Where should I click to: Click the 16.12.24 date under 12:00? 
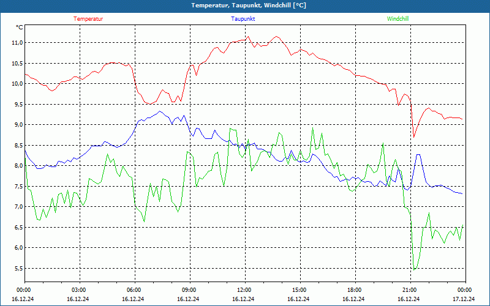click(243, 299)
